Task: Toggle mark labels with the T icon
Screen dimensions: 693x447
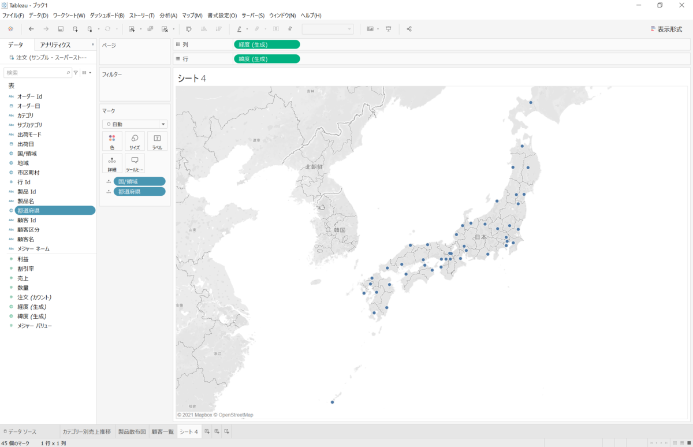Action: (275, 29)
